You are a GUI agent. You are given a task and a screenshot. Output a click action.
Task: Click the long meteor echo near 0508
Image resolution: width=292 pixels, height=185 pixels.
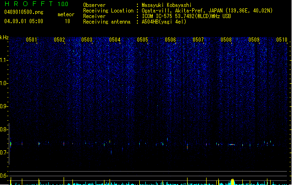(232, 145)
